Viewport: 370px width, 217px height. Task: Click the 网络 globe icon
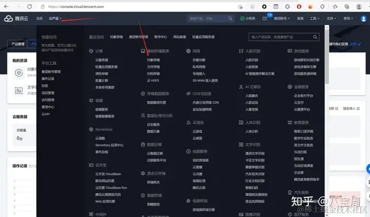pyautogui.click(x=188, y=51)
